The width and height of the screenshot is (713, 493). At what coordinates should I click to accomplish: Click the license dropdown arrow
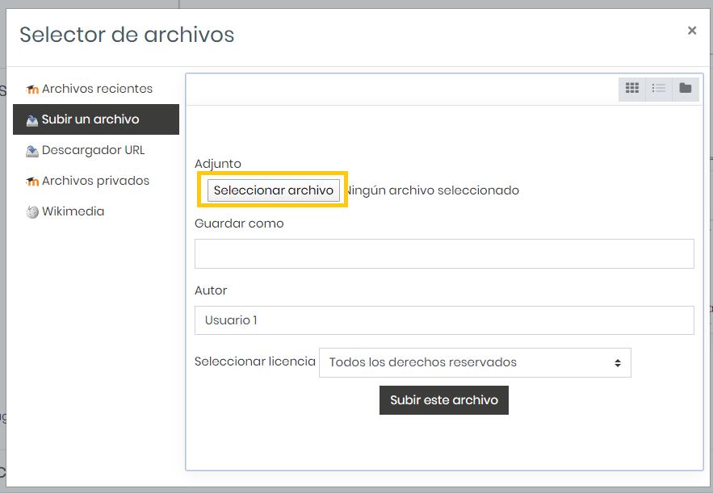(x=618, y=363)
